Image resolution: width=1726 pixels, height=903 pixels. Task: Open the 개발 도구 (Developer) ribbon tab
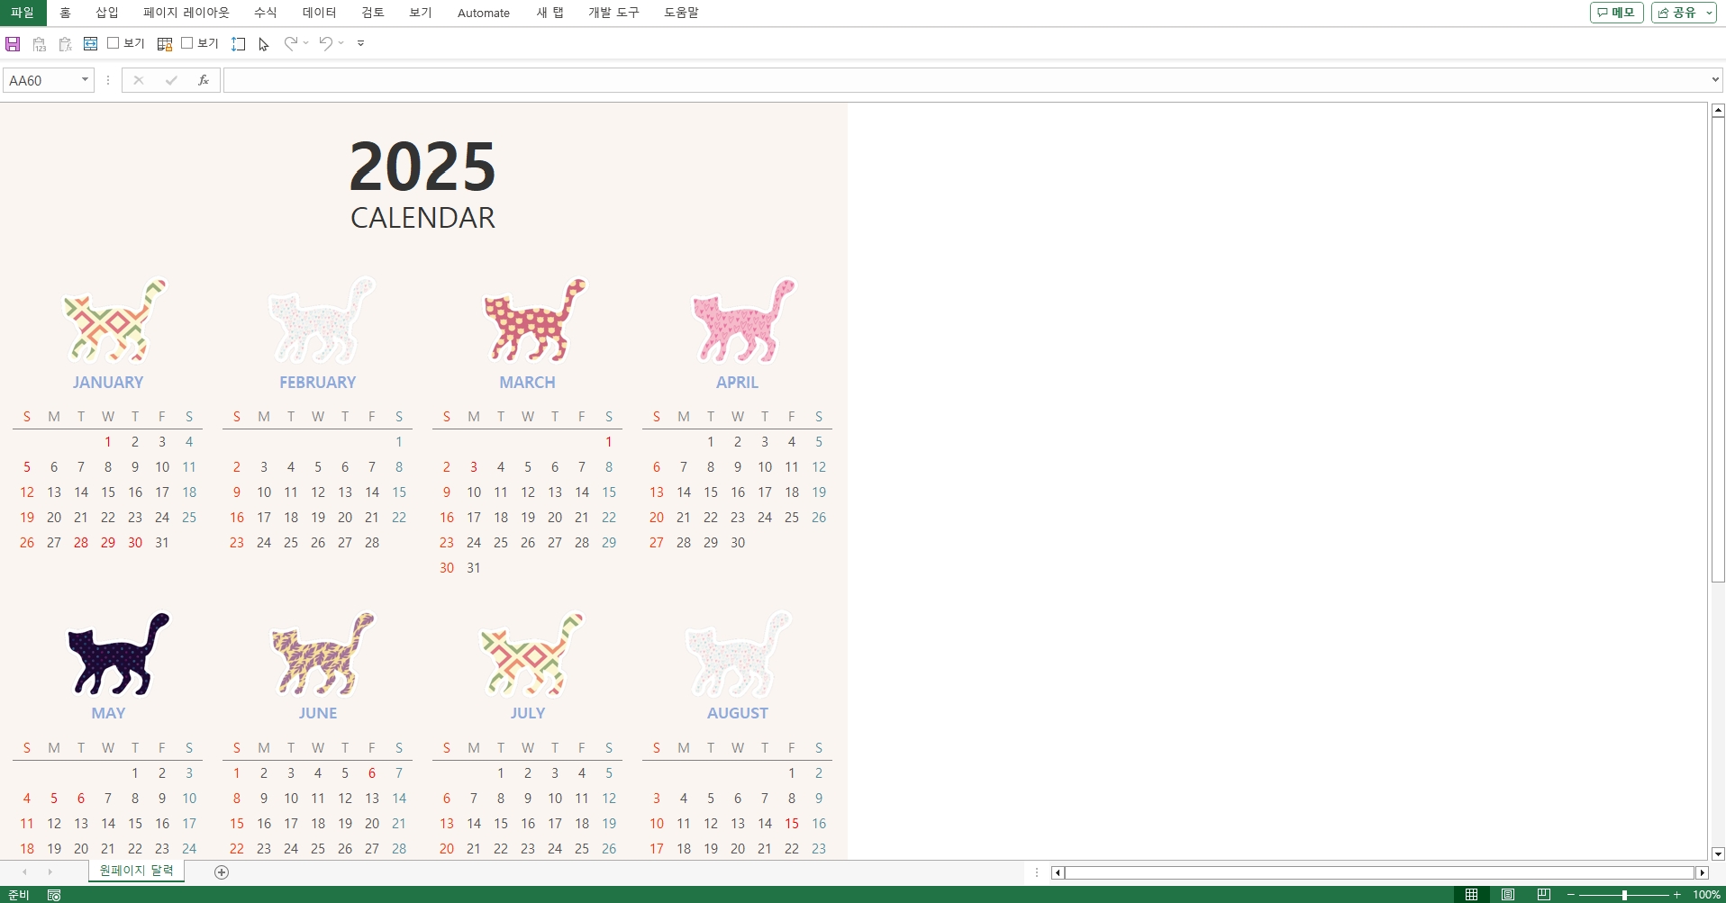coord(613,13)
